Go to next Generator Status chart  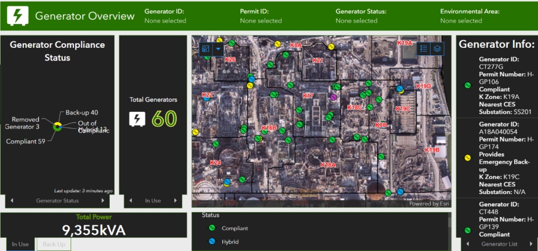pos(103,201)
